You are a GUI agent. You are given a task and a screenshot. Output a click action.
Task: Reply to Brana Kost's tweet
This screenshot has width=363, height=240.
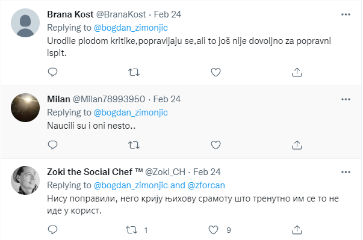(52, 72)
